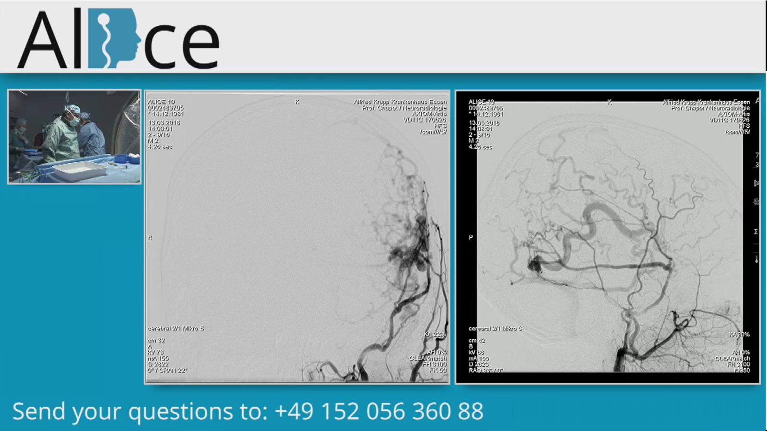
Task: Click the hospital name header in left angiogram
Action: tap(400, 102)
